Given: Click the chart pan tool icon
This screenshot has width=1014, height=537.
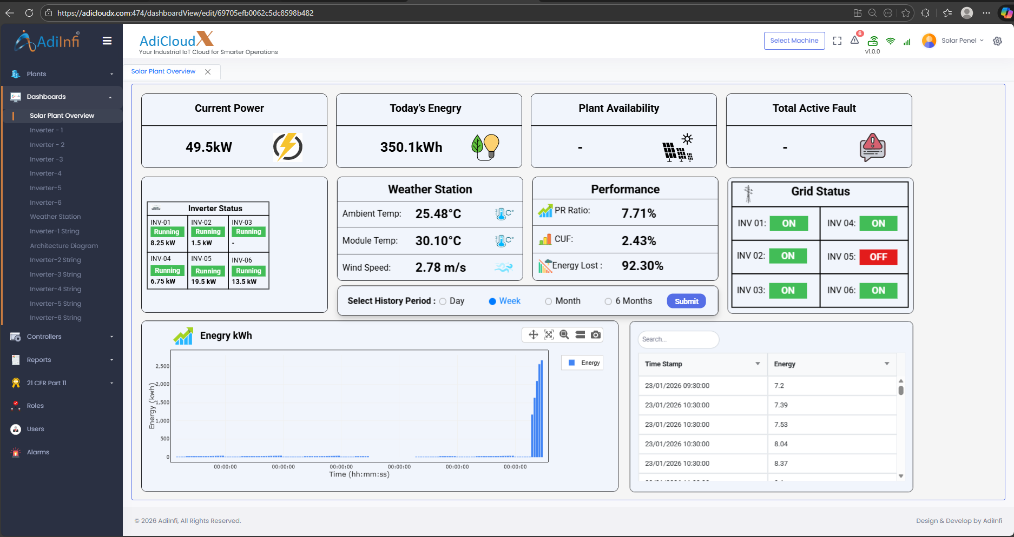Looking at the screenshot, I should pos(533,335).
